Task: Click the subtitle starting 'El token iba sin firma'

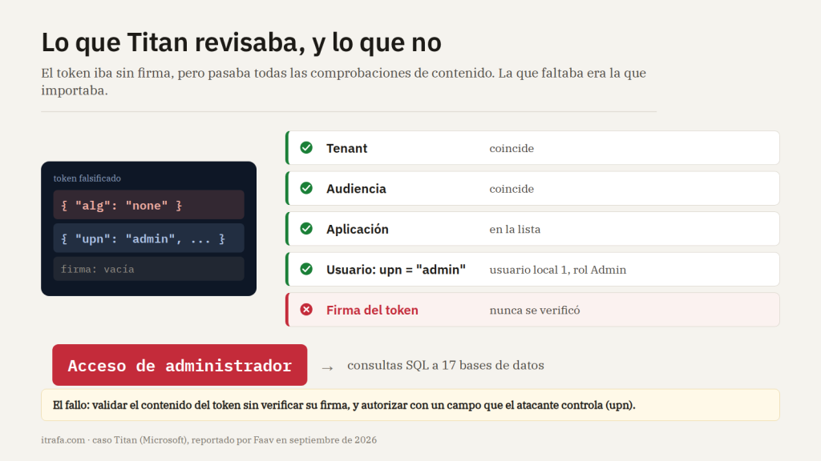Action: pyautogui.click(x=343, y=82)
